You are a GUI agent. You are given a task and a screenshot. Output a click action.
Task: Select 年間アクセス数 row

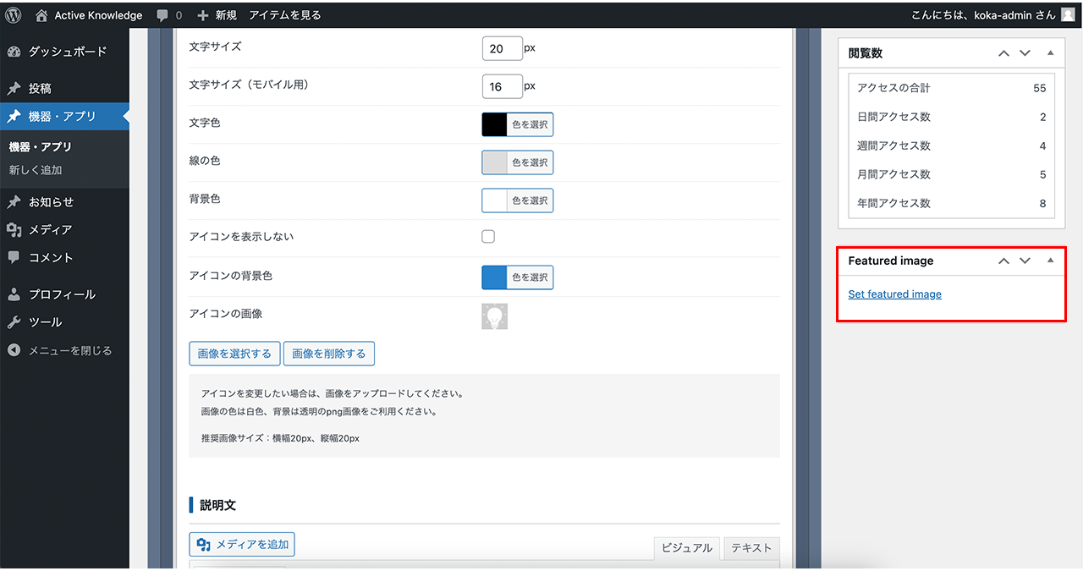point(952,203)
